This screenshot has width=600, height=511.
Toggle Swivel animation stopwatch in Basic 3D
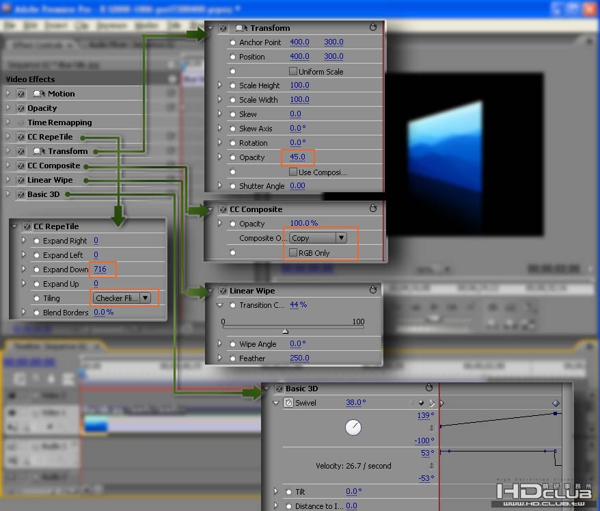(x=288, y=403)
